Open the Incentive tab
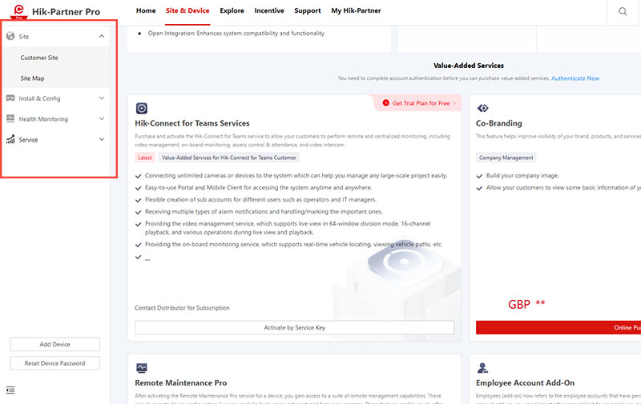This screenshot has height=404, width=641. click(x=269, y=10)
